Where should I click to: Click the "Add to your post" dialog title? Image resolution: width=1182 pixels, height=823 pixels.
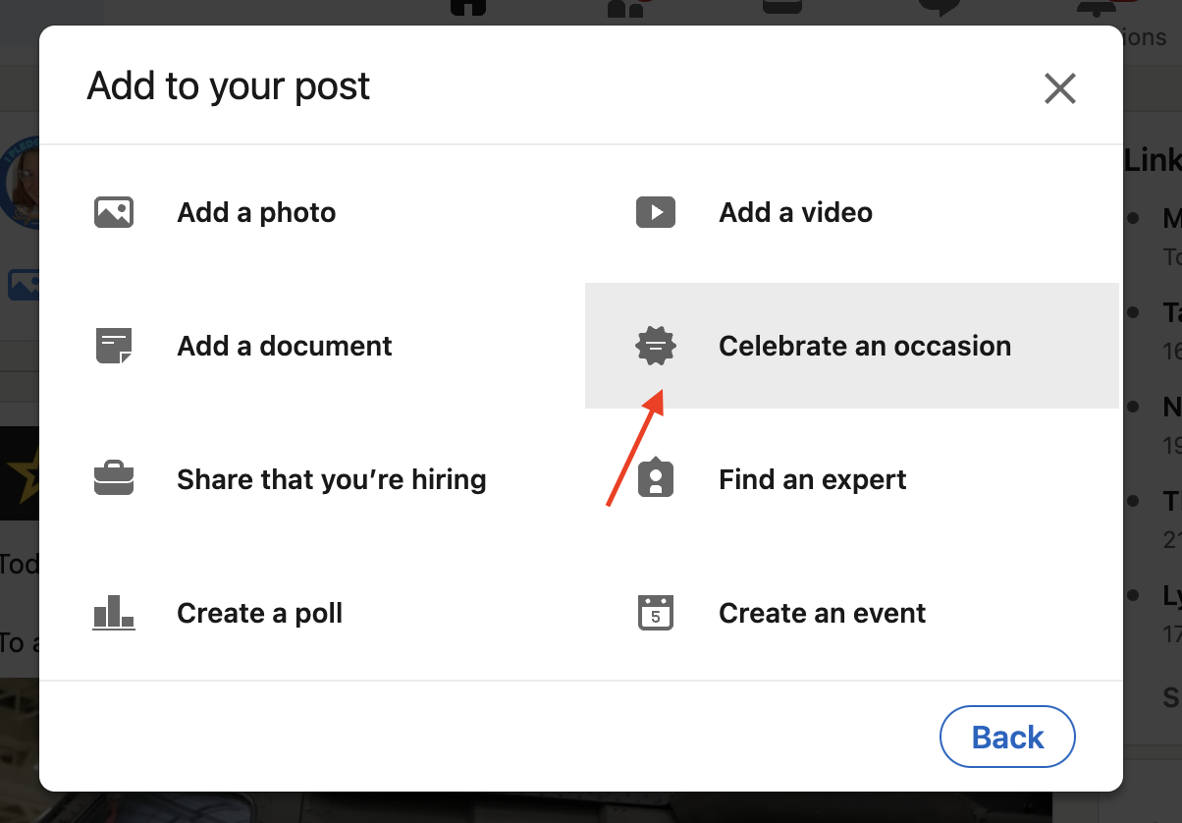[x=228, y=86]
